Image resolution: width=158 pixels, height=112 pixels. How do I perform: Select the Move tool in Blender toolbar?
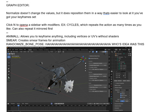point(9,63)
